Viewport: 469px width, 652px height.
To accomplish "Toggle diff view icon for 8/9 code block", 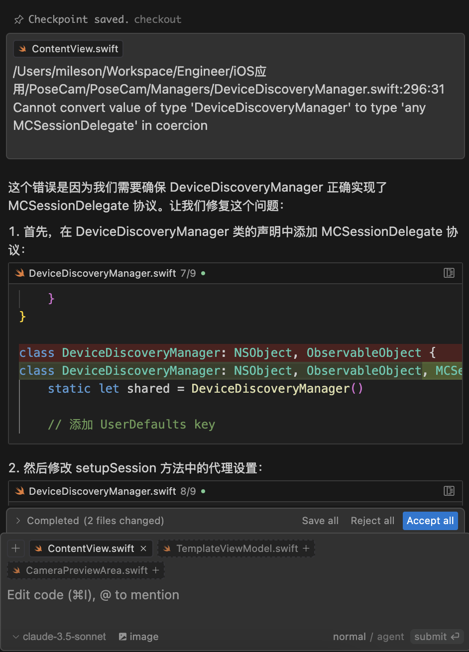I will pos(449,491).
